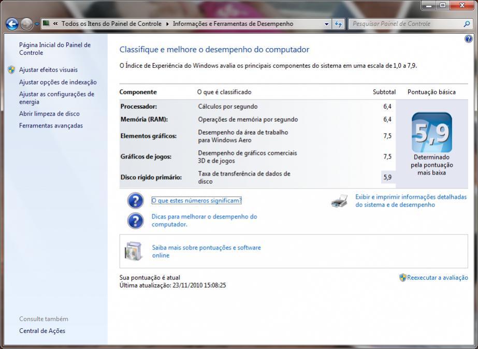Screen dimensions: 478x349
Task: Open 'Ferramentas avançadas' link
Action: coord(51,126)
